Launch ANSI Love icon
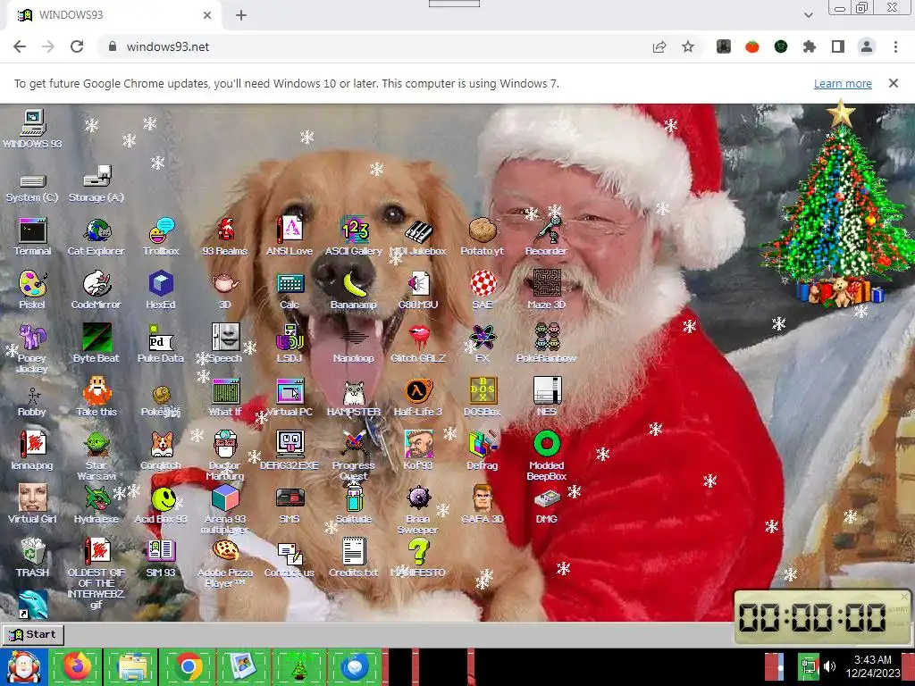 pos(290,237)
